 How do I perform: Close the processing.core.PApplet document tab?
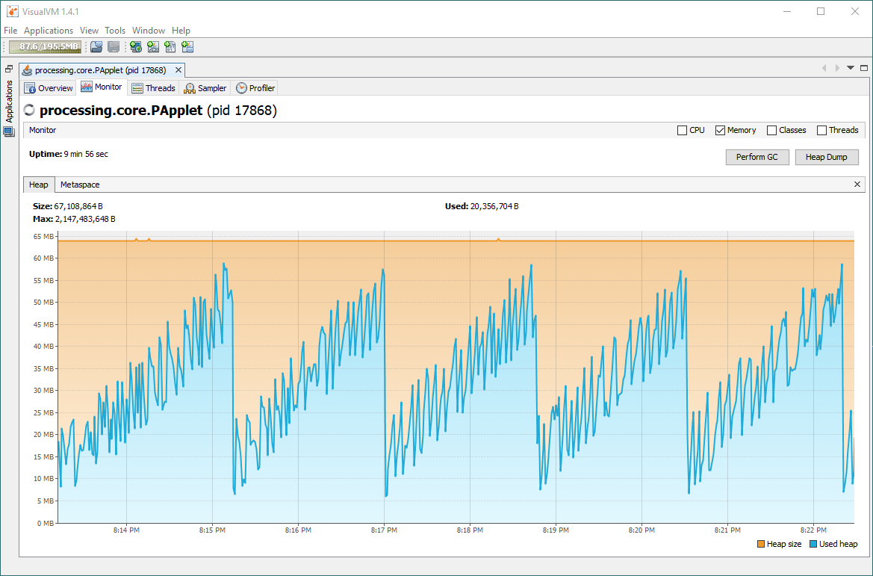[178, 70]
